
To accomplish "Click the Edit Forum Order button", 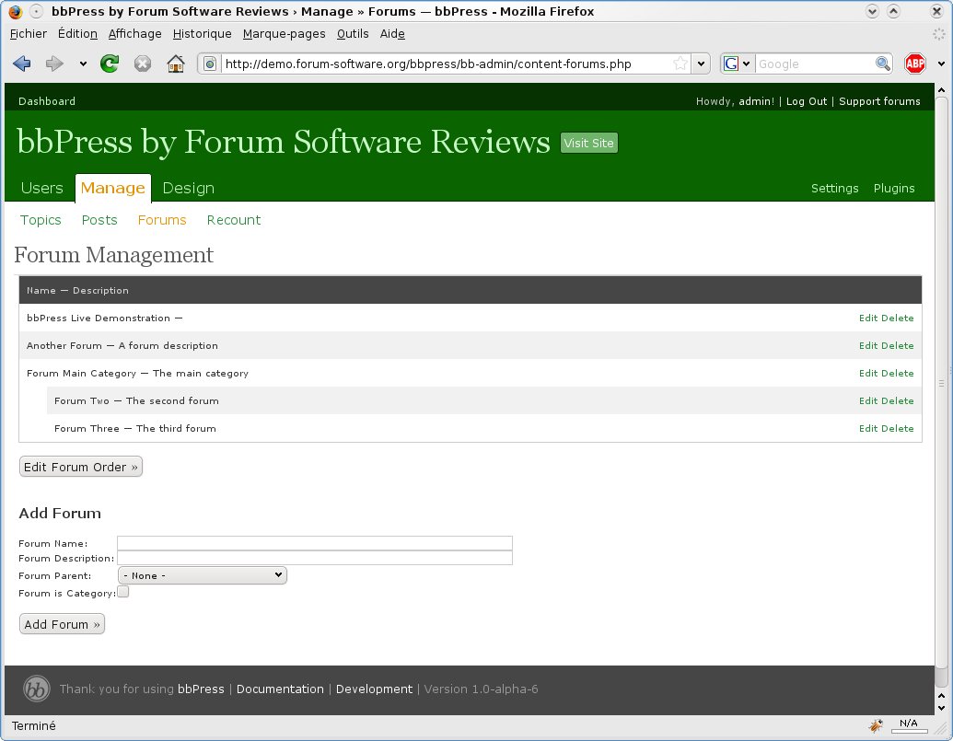I will [81, 467].
